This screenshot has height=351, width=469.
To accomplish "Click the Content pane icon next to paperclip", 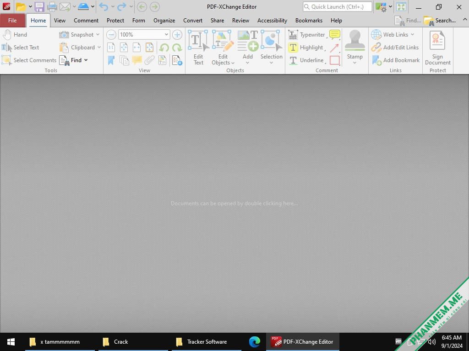I will [162, 60].
